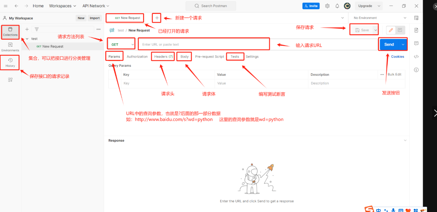Click the New button in My Workspace
The image size is (437, 212).
point(81,18)
